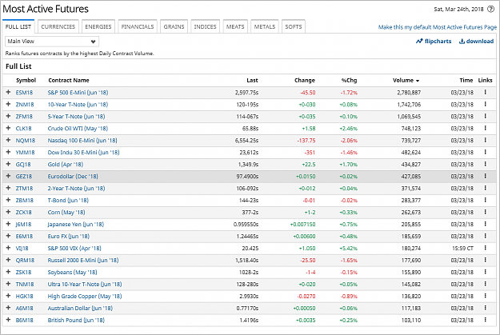The image size is (500, 335).
Task: Select the 15:59 CT time cell
Action: (462, 248)
